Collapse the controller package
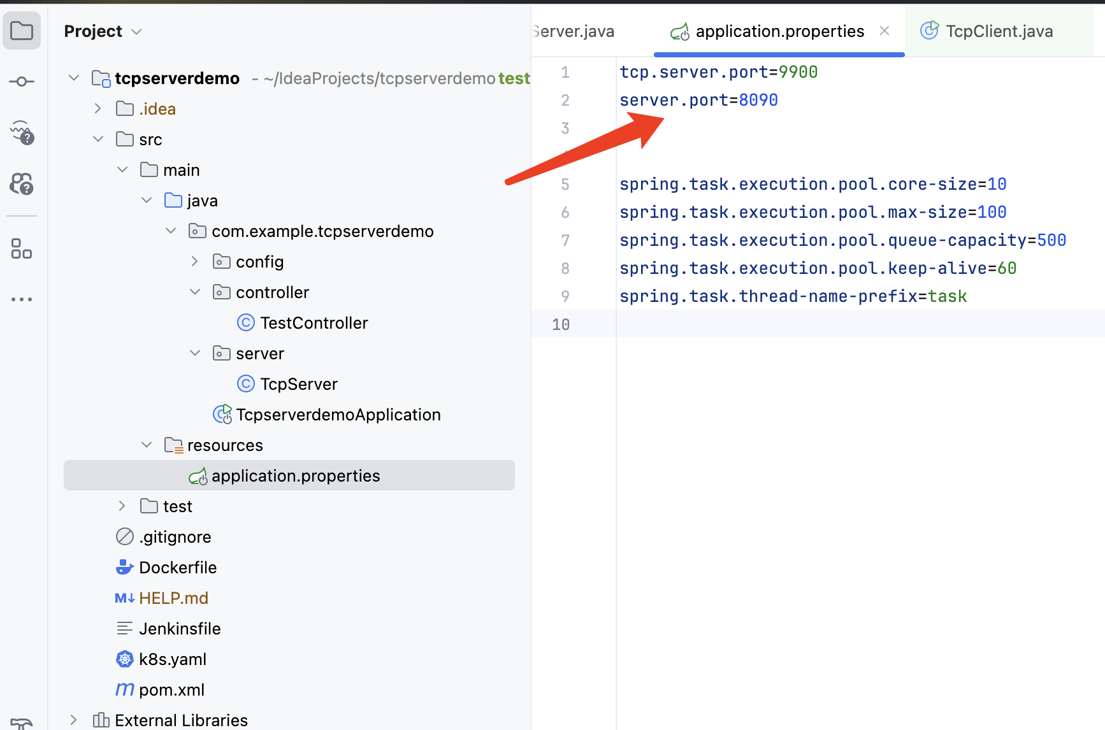The height and width of the screenshot is (730, 1105). point(195,292)
